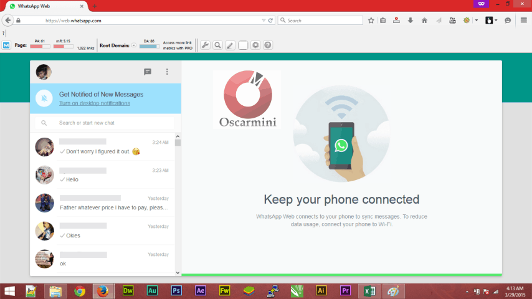Click the MozBar wrench tool icon
532x299 pixels.
pyautogui.click(x=205, y=45)
